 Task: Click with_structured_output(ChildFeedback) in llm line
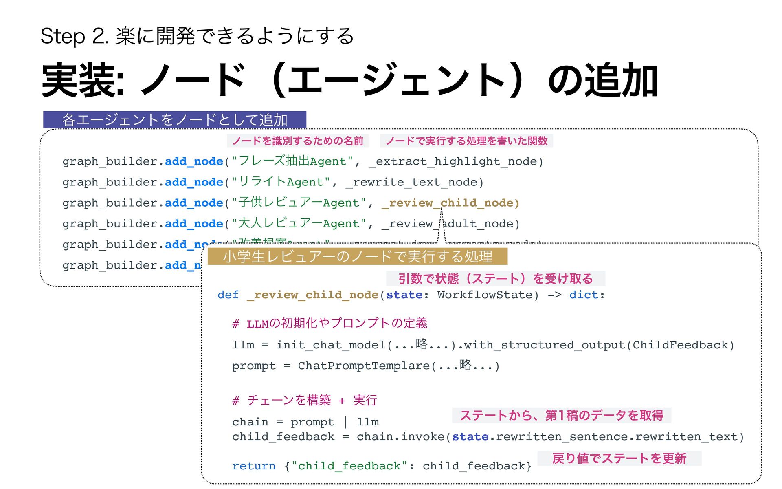coord(599,345)
